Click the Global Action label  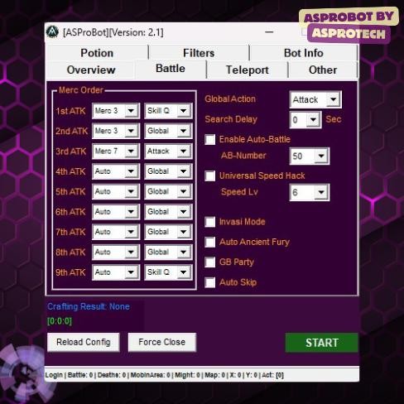tap(230, 99)
